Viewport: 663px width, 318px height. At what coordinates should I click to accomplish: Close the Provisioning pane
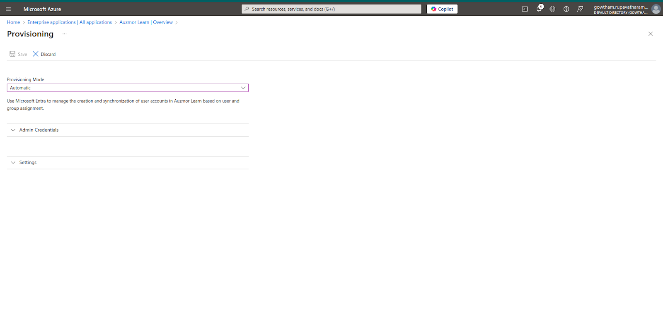pos(651,34)
